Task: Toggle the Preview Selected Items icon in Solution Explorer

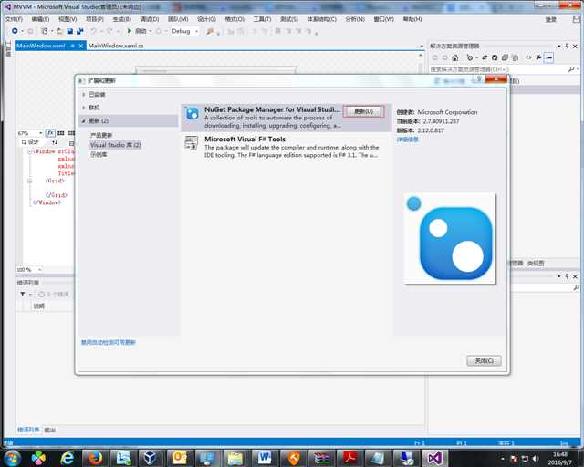Action: click(548, 57)
